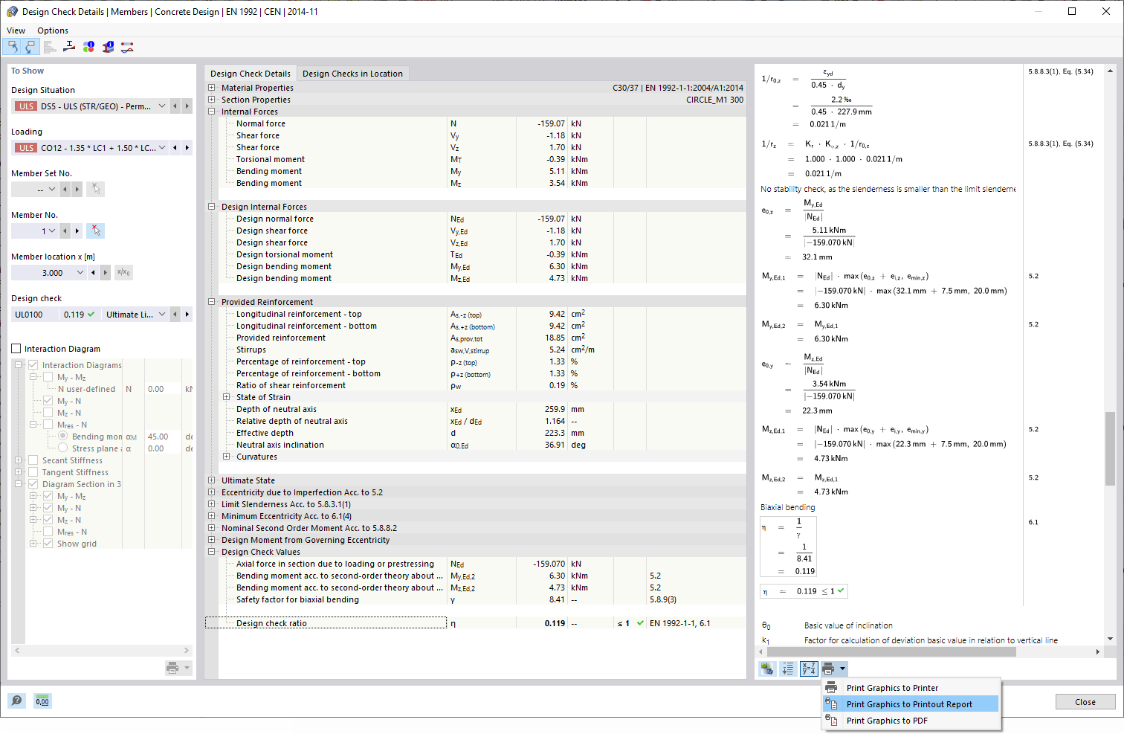Collapse the Design Check Values section

(x=212, y=552)
